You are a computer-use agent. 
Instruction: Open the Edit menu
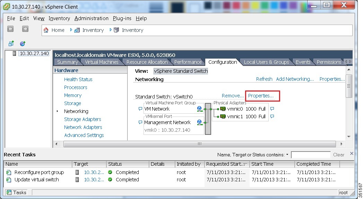pyautogui.click(x=24, y=18)
